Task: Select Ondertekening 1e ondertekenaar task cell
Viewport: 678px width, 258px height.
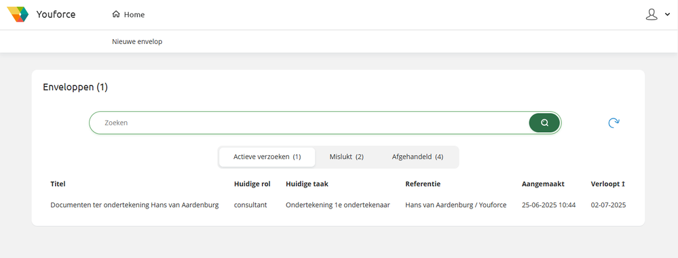Action: click(x=338, y=205)
